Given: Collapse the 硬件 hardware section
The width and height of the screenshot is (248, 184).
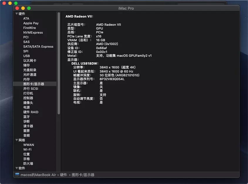Looking at the screenshot, I should (17, 14).
